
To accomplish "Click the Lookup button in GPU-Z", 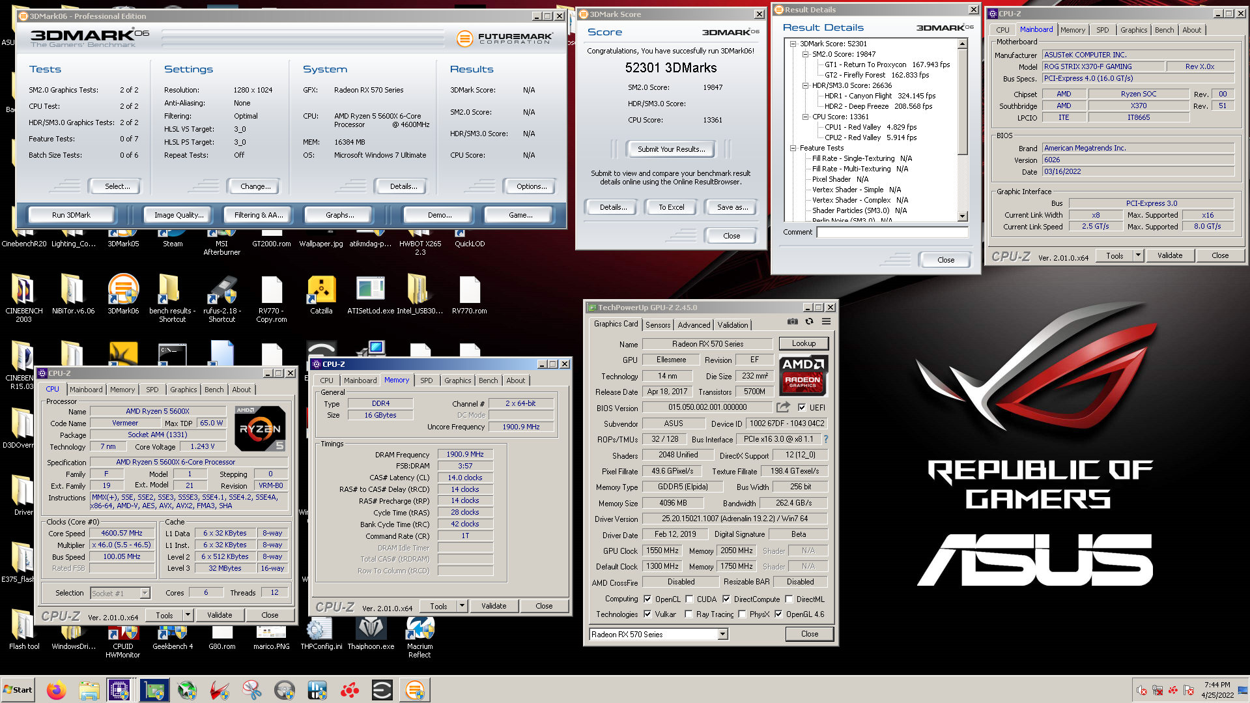I will pos(803,343).
